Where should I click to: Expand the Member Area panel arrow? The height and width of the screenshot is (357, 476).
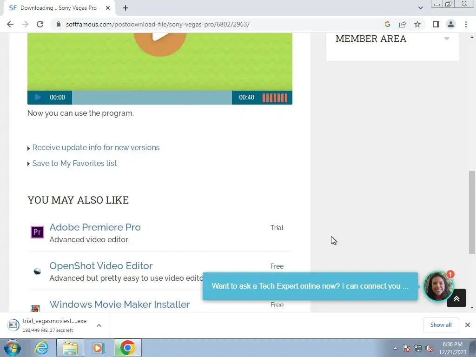(x=447, y=39)
